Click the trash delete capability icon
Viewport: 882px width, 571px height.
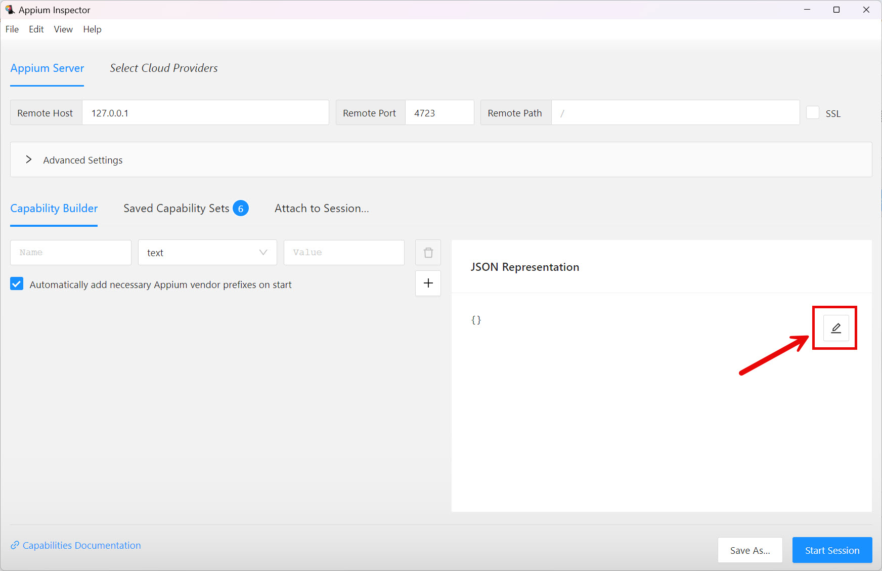[x=428, y=253]
